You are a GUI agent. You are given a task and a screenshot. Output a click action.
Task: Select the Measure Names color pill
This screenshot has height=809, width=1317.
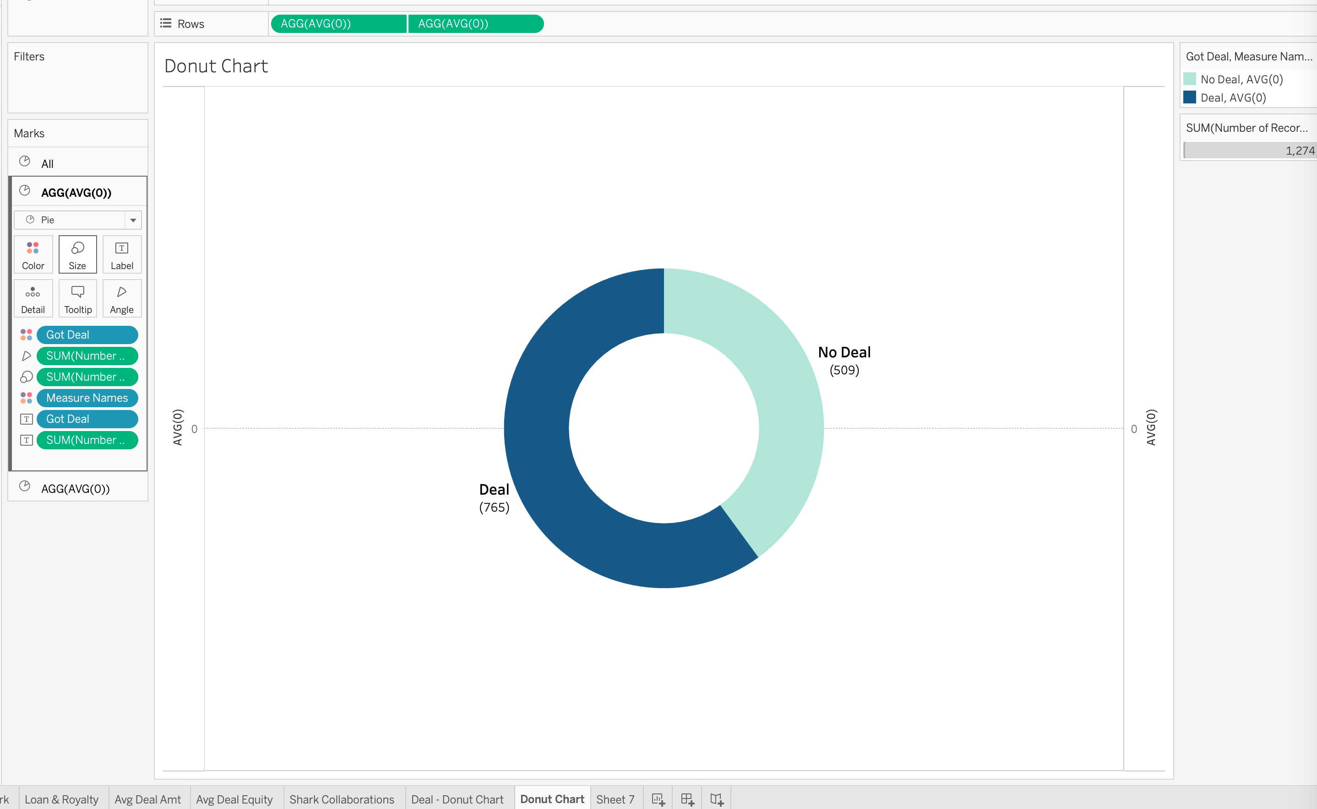87,398
